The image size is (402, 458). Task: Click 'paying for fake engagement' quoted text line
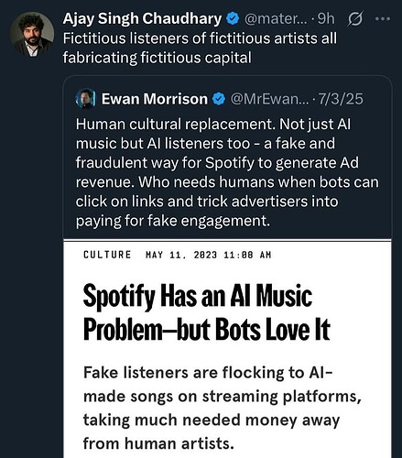coord(173,221)
